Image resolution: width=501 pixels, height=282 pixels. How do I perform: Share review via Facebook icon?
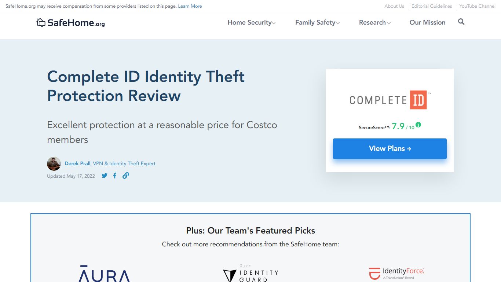coord(115,176)
